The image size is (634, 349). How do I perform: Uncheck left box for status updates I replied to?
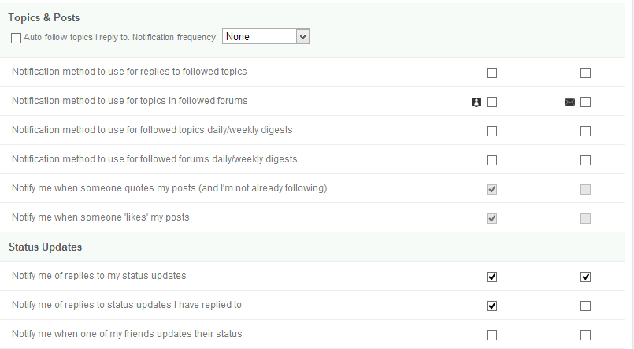tap(492, 306)
